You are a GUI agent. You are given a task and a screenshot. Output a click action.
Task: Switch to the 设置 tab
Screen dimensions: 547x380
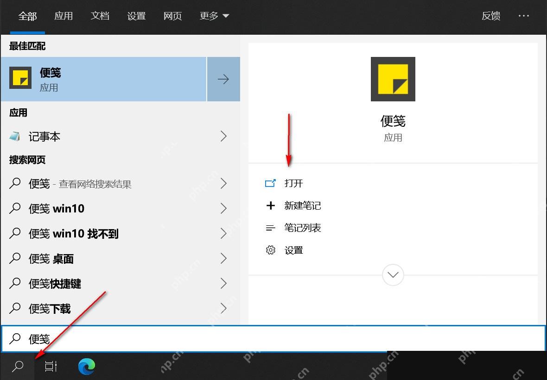click(136, 16)
